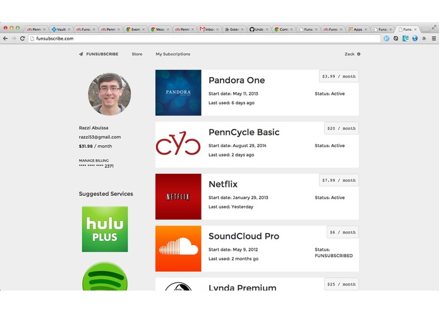This screenshot has height=312, width=439.
Task: Click the name Razzi Abuissa
Action: click(x=93, y=128)
